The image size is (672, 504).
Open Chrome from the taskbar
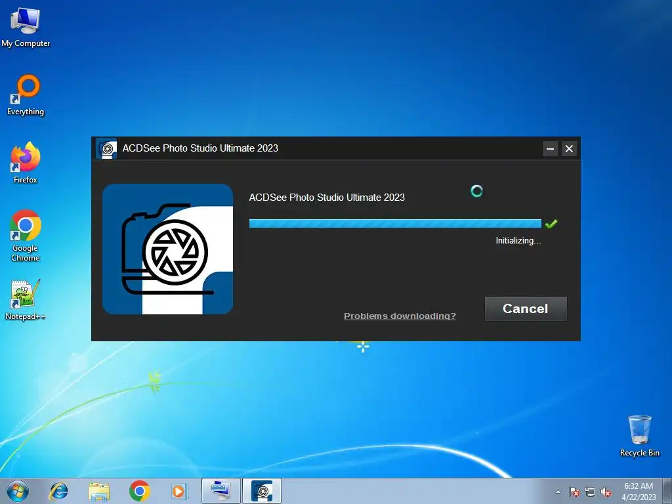point(139,491)
